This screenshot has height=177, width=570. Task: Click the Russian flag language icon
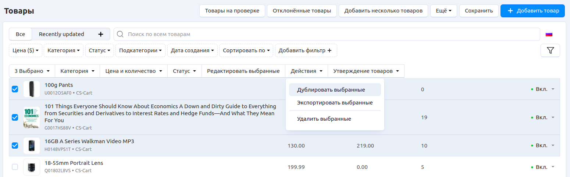[549, 34]
